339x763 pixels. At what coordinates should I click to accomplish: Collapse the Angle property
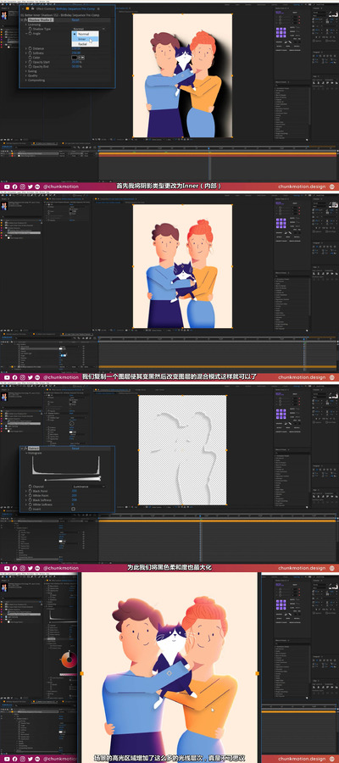coord(25,34)
